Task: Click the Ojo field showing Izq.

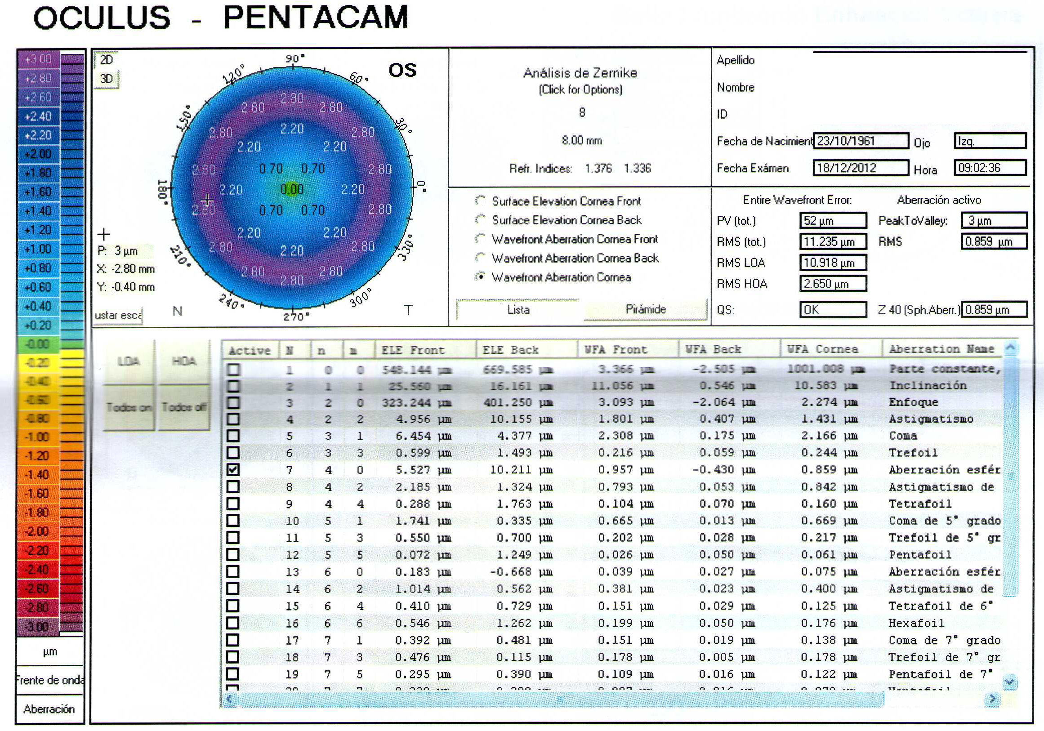Action: (x=990, y=141)
